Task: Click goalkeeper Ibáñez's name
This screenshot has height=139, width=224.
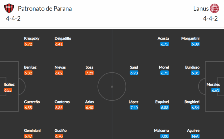Action: [9, 84]
